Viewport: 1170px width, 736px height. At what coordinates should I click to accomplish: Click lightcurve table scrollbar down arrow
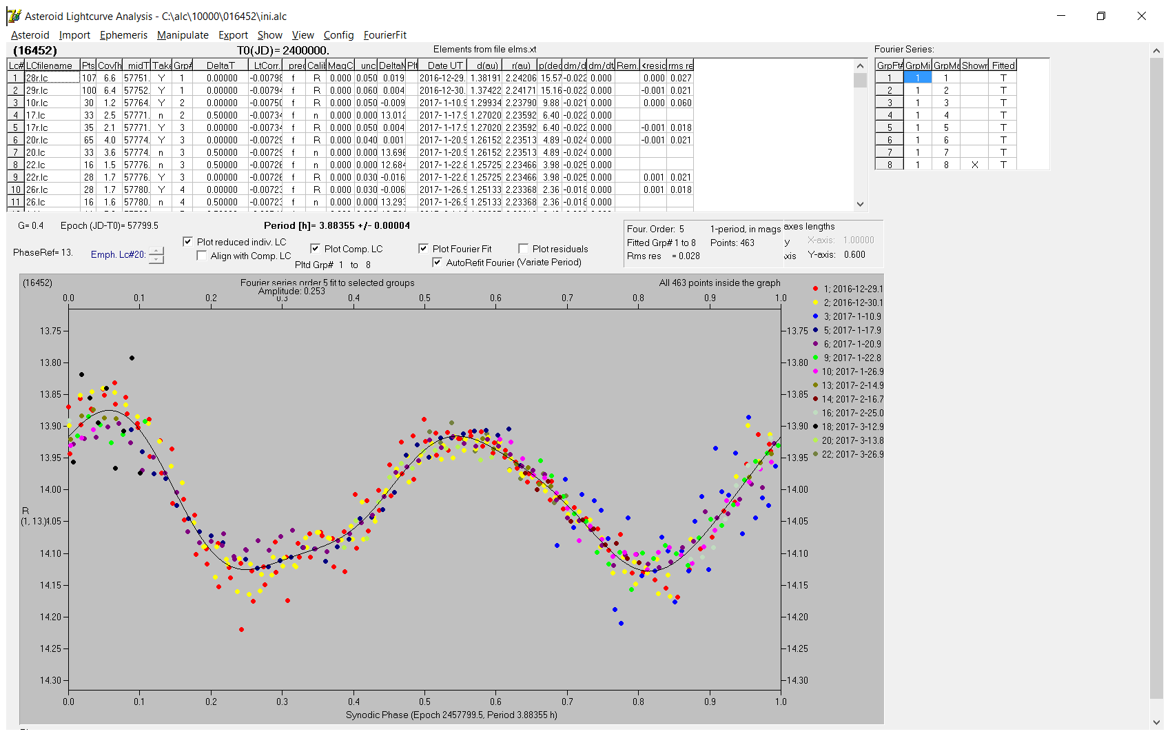860,204
